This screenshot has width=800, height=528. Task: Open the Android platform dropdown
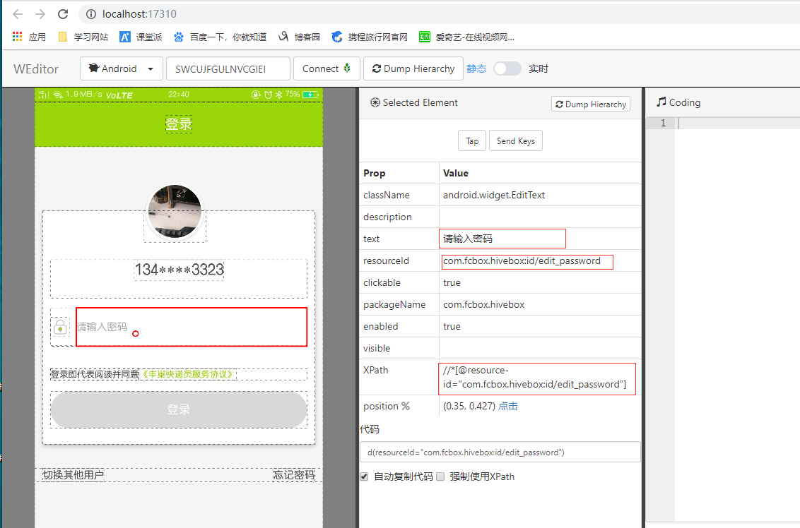[x=122, y=68]
